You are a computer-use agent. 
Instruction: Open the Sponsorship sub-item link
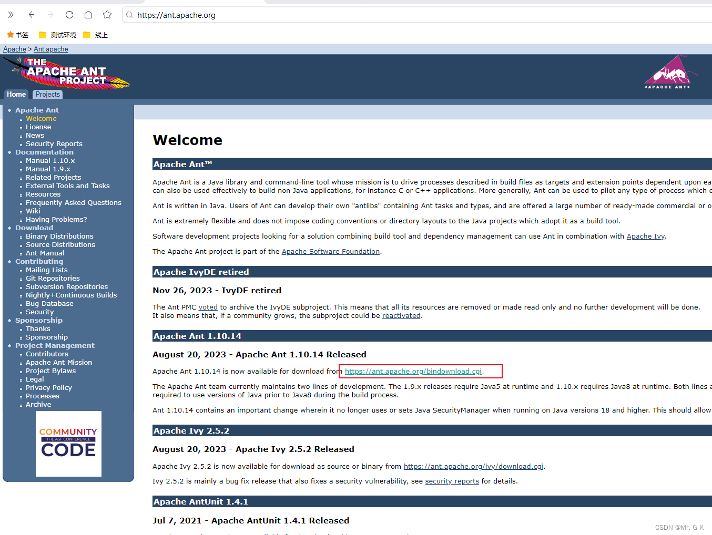pos(47,337)
